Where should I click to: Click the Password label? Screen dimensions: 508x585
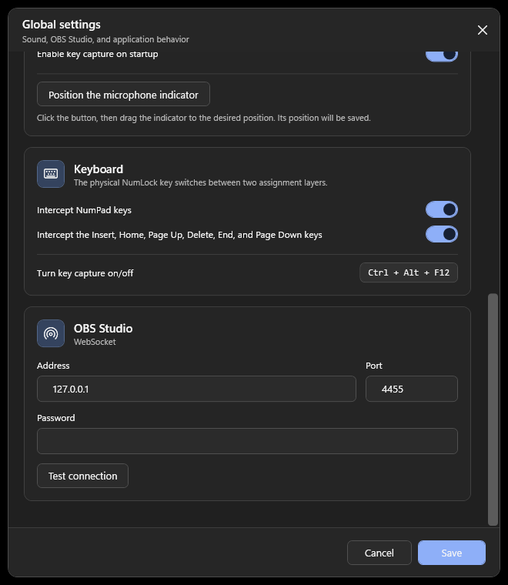click(x=56, y=418)
